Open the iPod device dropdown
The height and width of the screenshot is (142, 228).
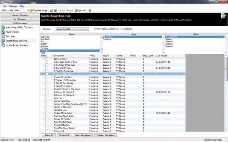(x=28, y=11)
